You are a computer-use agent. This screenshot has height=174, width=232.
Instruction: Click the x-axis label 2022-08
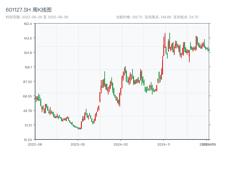[x=35, y=144]
